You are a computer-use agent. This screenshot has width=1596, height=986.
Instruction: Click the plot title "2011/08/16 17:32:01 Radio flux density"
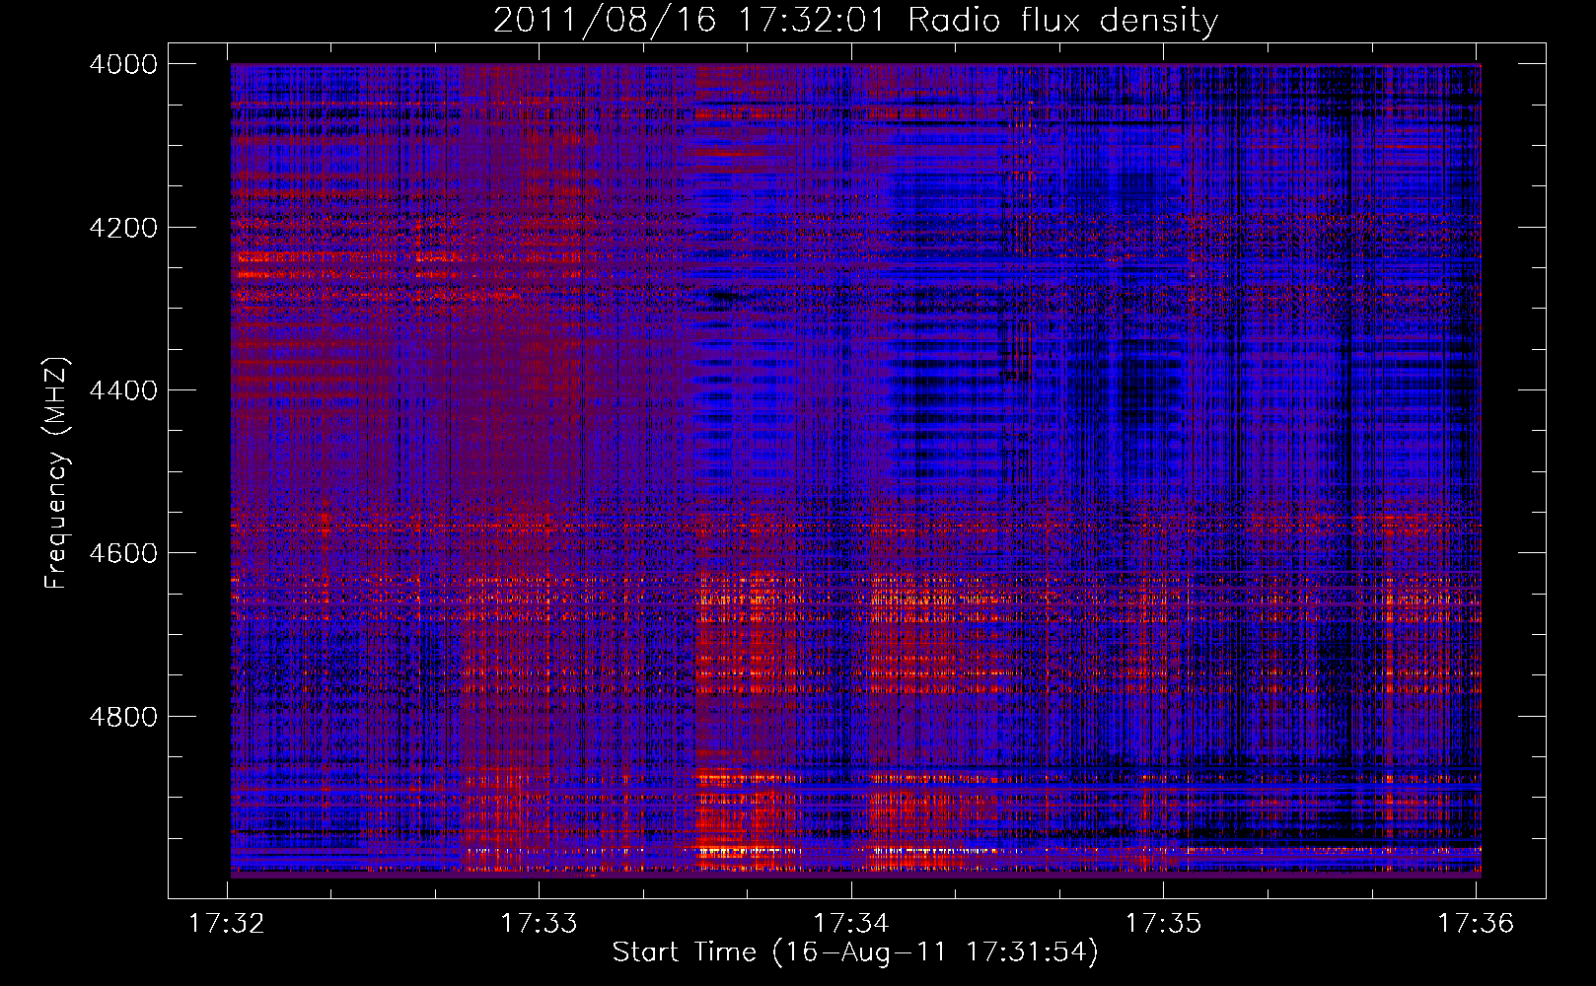855,20
